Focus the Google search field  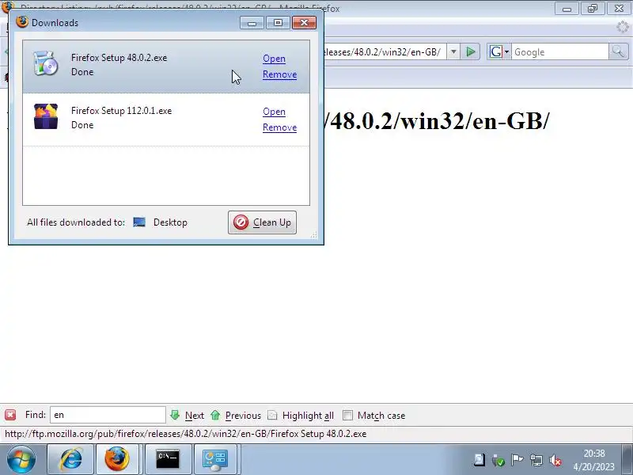(x=560, y=51)
